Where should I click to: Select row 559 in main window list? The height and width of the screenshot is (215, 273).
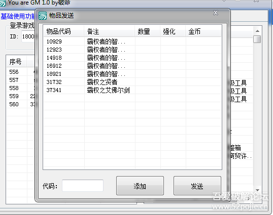point(20,96)
